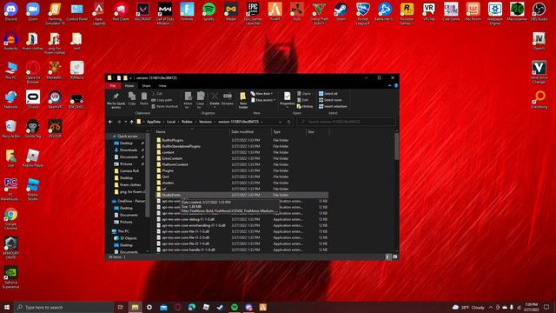Click the Windows Start button
This screenshot has height=313, width=556.
coord(7,307)
